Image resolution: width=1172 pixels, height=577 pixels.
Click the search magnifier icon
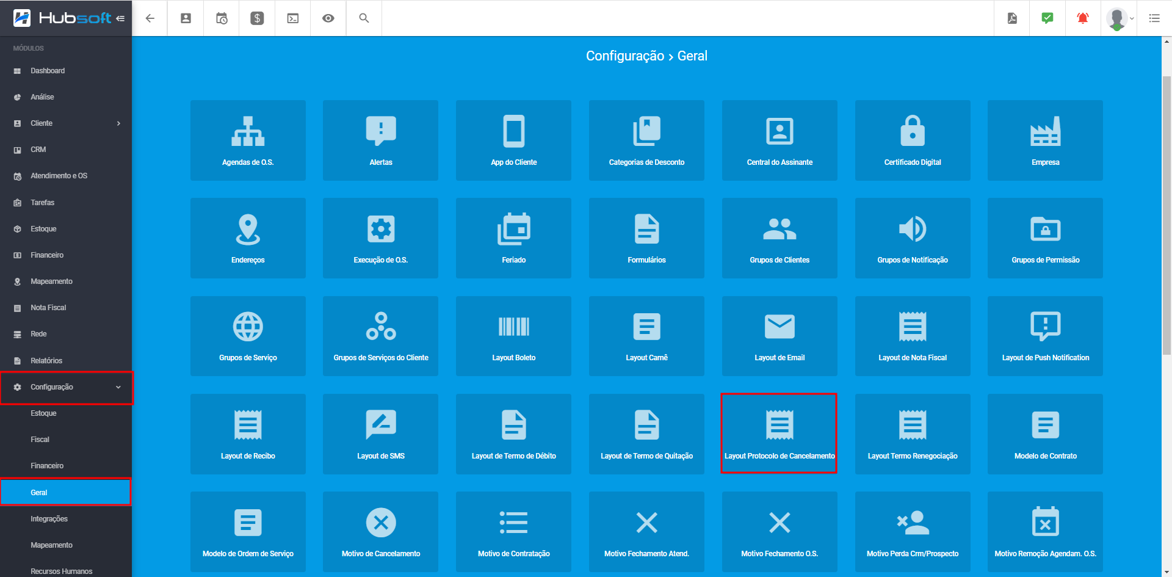point(364,18)
